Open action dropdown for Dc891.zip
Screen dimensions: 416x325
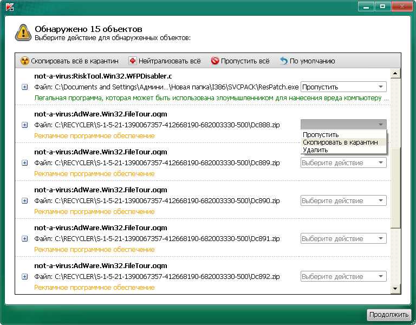[x=343, y=238]
